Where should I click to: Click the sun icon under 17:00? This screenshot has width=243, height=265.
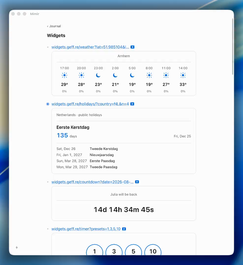point(64,75)
